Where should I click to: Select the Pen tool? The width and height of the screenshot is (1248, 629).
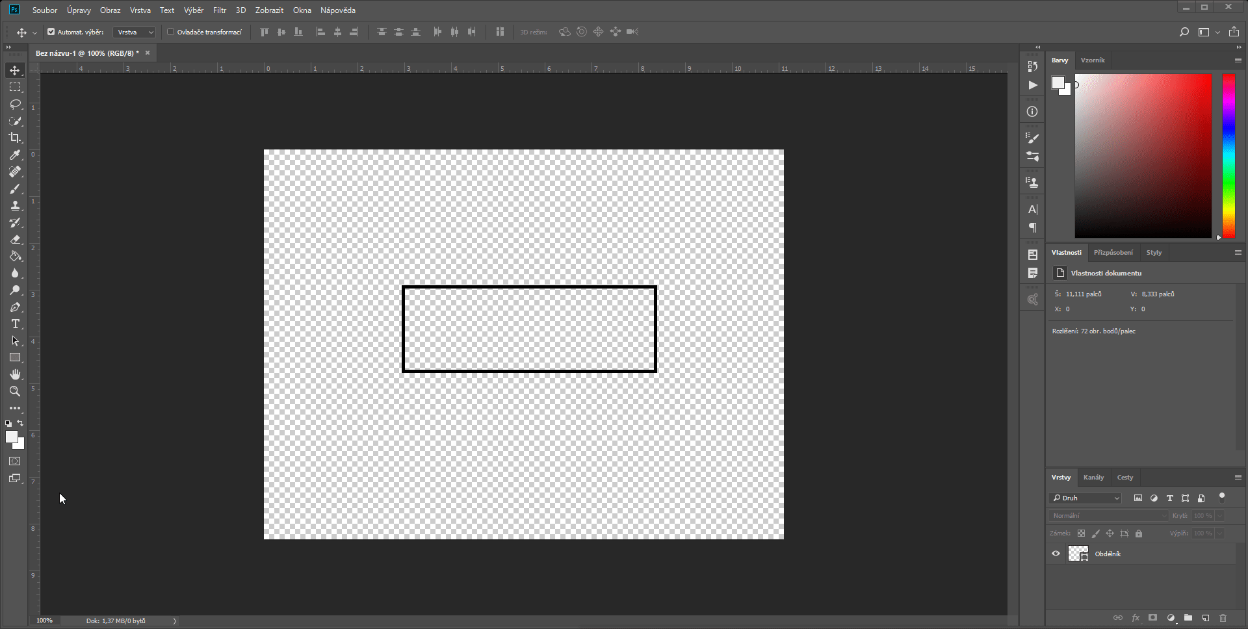pyautogui.click(x=15, y=307)
